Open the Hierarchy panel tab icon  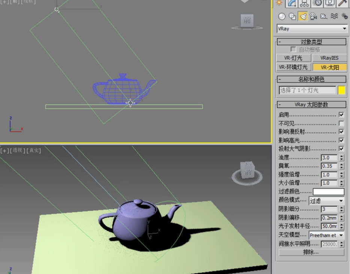pyautogui.click(x=304, y=3)
